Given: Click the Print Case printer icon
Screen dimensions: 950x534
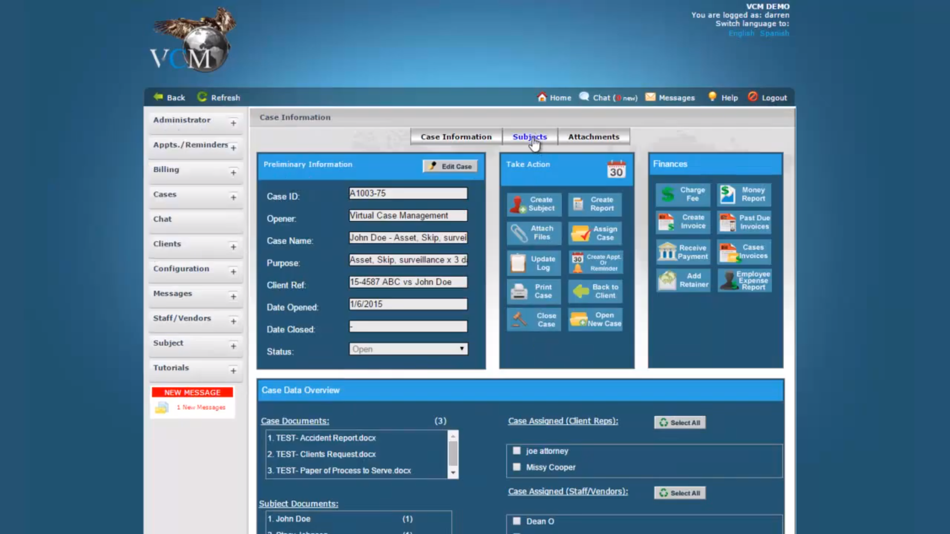Looking at the screenshot, I should [519, 291].
